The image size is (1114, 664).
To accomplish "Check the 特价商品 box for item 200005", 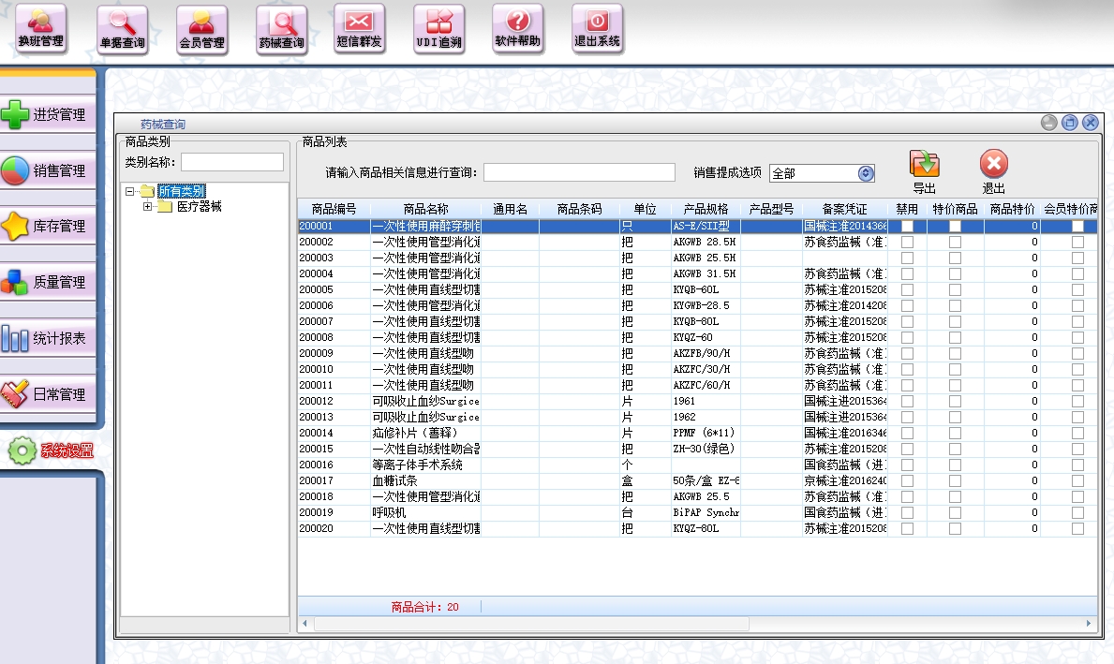I will point(955,289).
